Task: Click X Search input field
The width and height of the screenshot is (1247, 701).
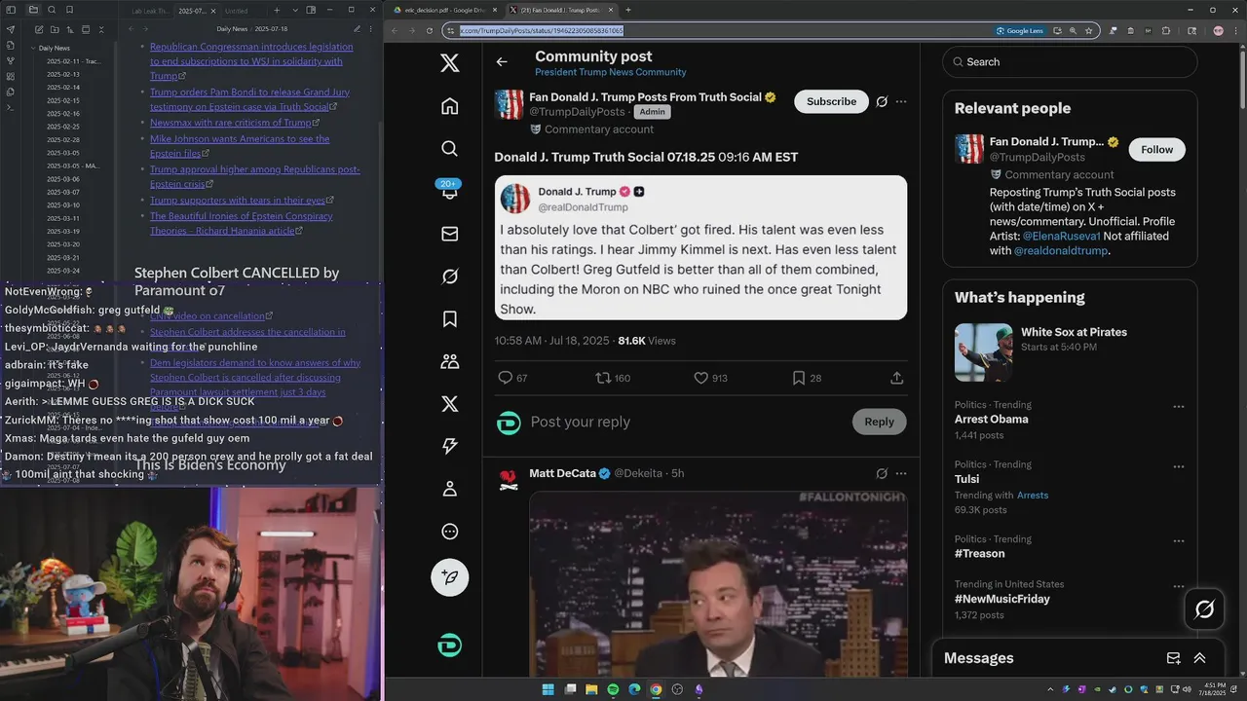Action: (x=1069, y=61)
